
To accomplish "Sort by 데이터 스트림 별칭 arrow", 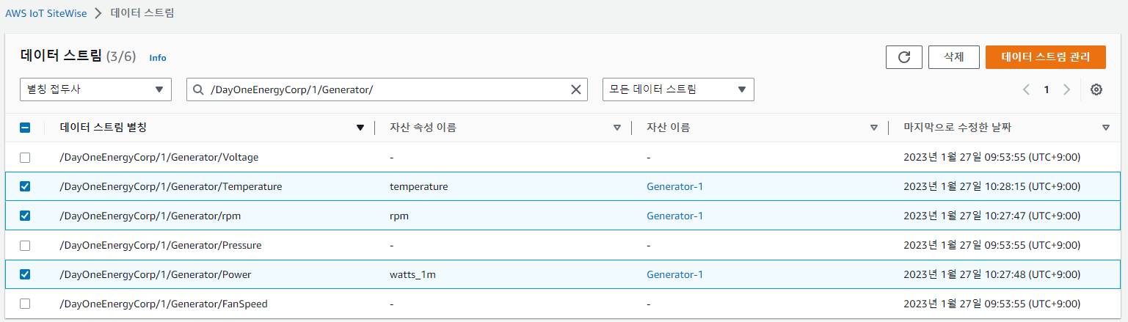I will pyautogui.click(x=360, y=128).
